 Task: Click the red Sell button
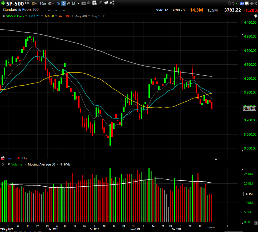pyautogui.click(x=17, y=158)
